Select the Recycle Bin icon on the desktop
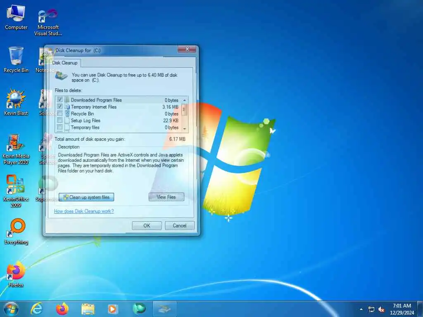This screenshot has width=423, height=317. click(16, 59)
